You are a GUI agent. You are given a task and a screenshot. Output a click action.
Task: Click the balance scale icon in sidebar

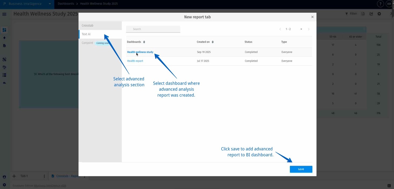[x=4, y=67]
